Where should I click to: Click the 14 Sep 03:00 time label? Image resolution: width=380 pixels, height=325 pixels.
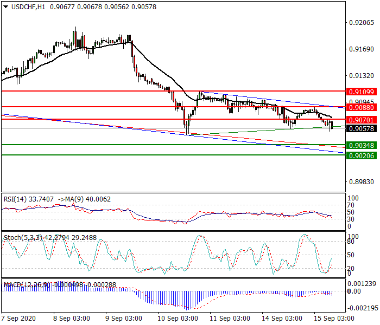(282, 318)
